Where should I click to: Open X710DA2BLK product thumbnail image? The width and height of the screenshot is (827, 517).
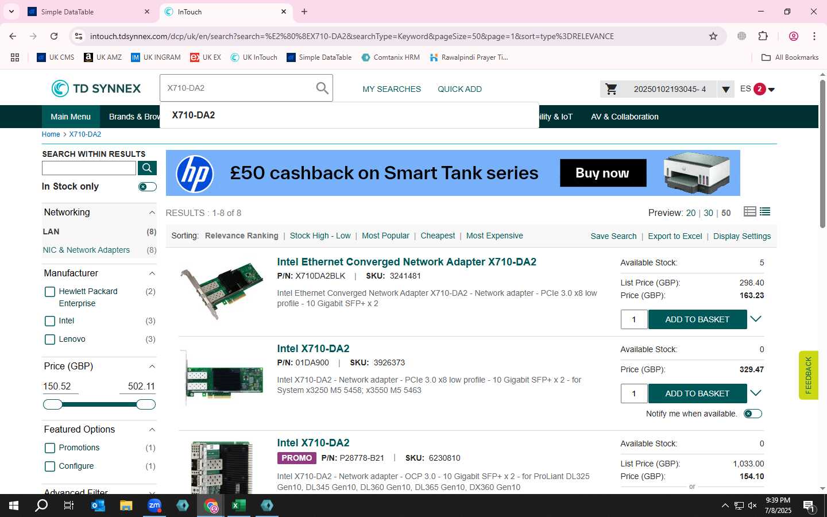click(221, 291)
